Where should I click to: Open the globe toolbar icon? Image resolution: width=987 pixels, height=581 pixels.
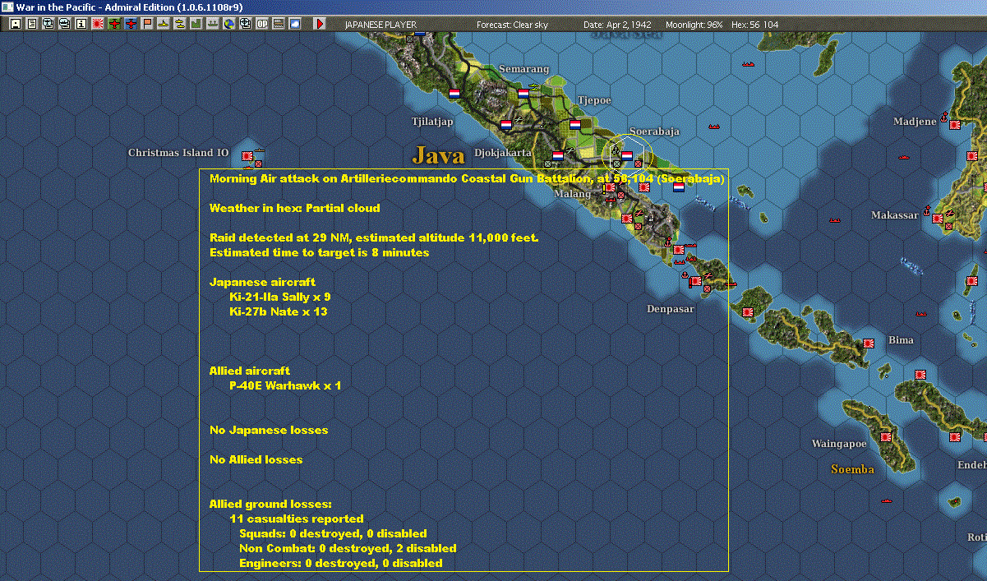228,24
